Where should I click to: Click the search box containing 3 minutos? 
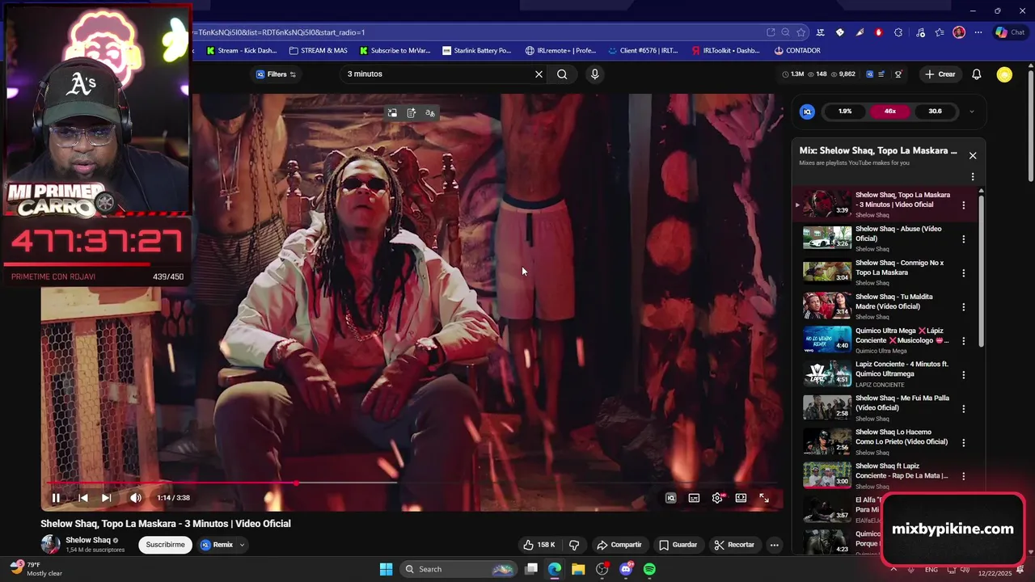437,74
